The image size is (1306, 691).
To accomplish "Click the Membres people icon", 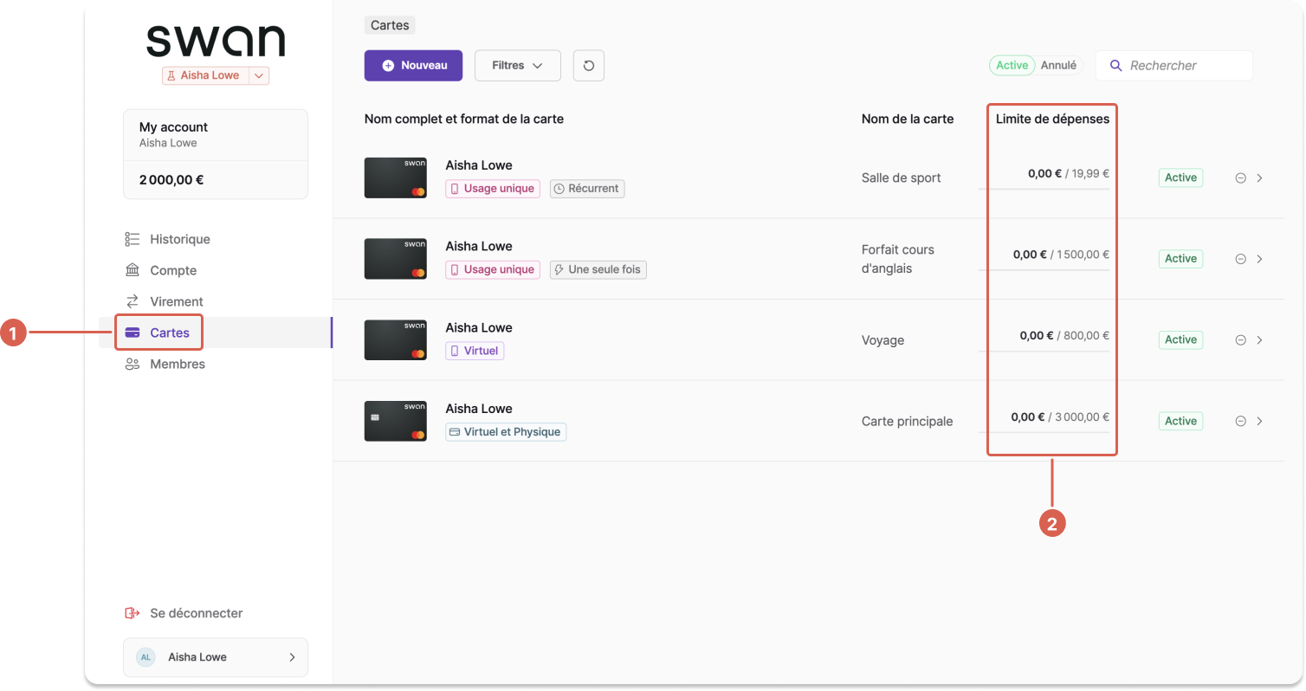I will pos(133,364).
